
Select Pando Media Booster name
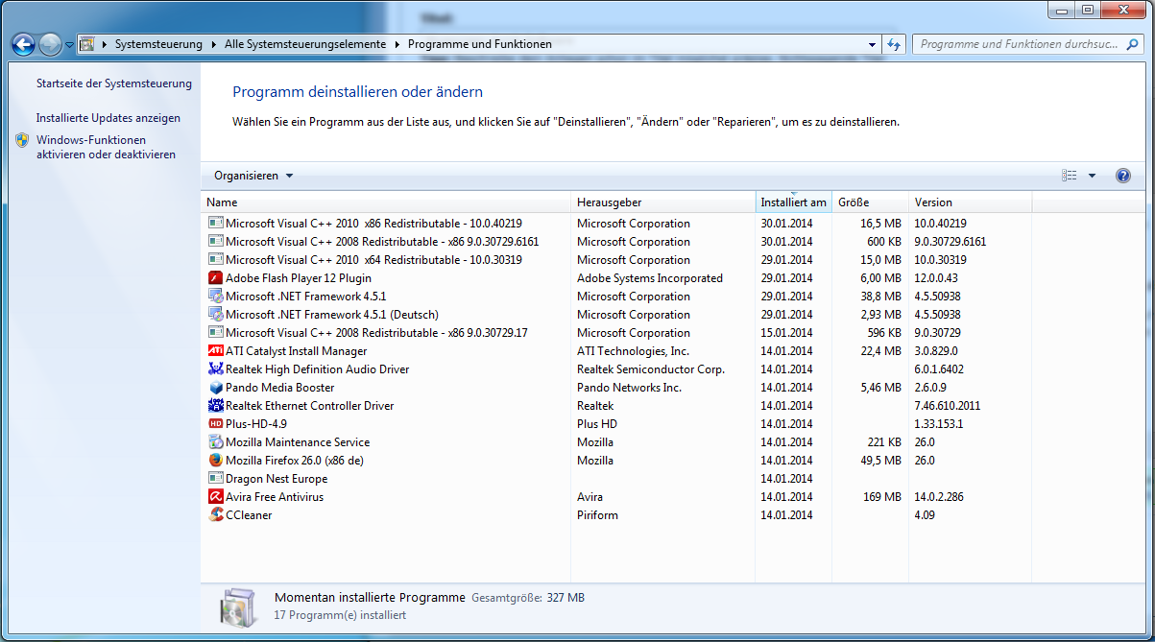[280, 388]
